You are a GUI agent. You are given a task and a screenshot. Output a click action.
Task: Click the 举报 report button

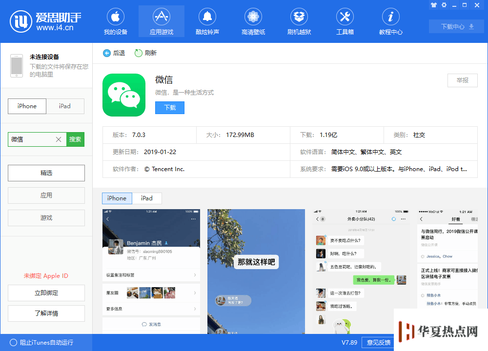[x=463, y=80]
